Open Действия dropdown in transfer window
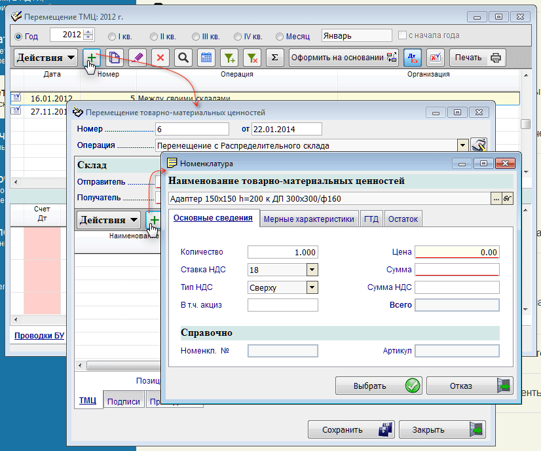 [108, 220]
